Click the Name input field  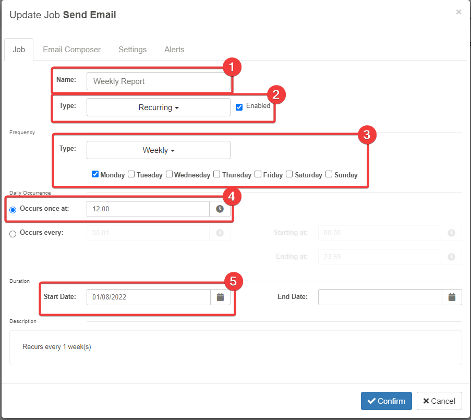(158, 81)
